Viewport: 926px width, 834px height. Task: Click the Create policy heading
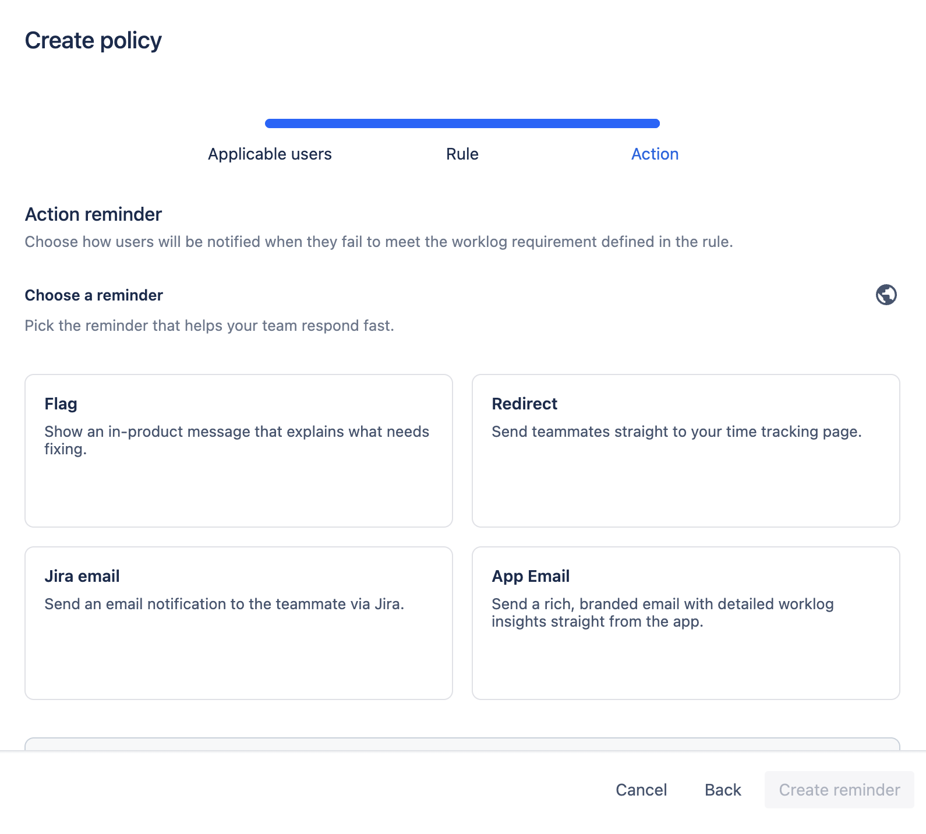[x=93, y=41]
